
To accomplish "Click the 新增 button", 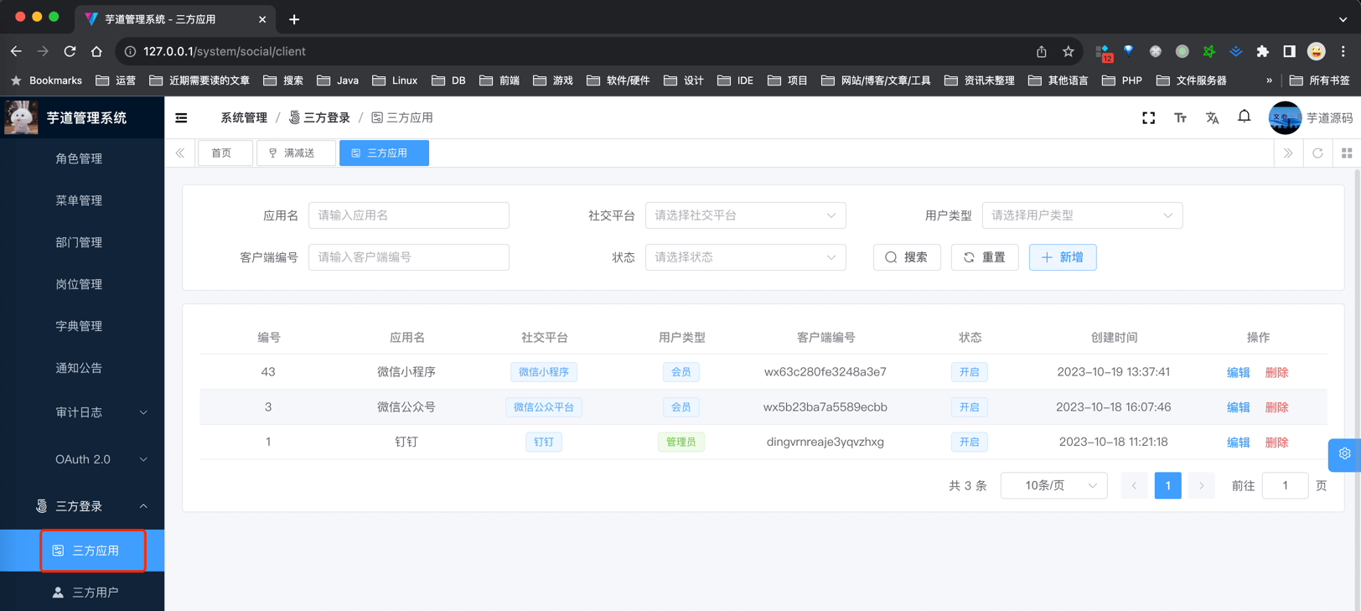I will tap(1062, 257).
